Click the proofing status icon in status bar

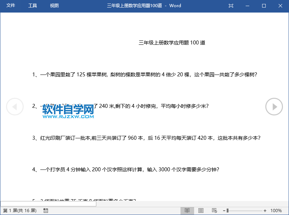(x=45, y=211)
